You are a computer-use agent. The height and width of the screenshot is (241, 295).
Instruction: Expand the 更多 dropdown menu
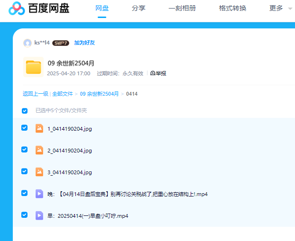click(x=280, y=8)
